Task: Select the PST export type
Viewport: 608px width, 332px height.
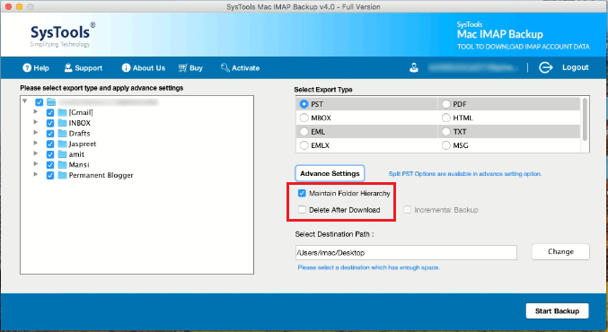Action: point(304,104)
